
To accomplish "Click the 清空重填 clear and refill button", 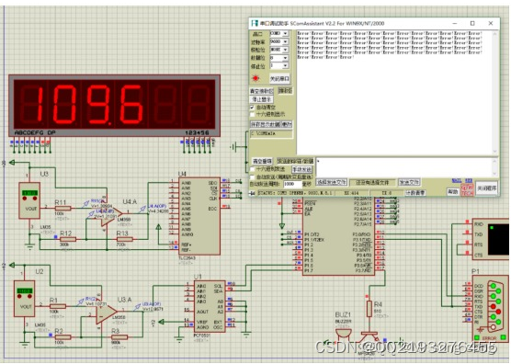I will pos(262,161).
